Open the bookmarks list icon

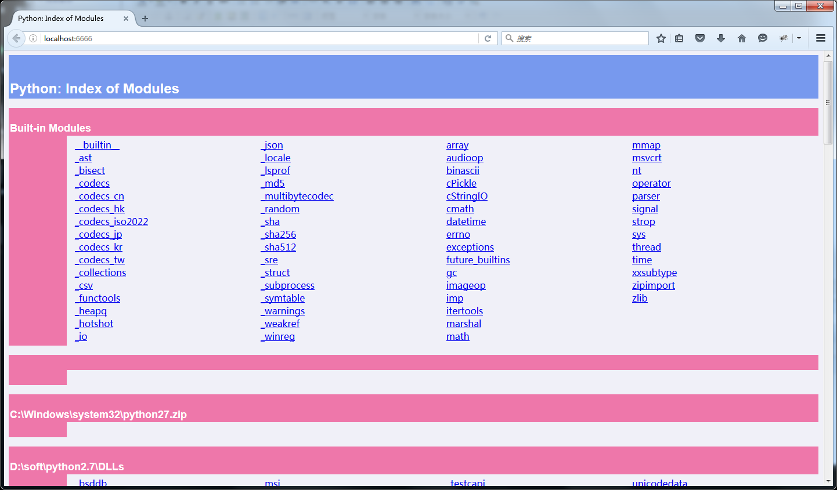pos(679,38)
